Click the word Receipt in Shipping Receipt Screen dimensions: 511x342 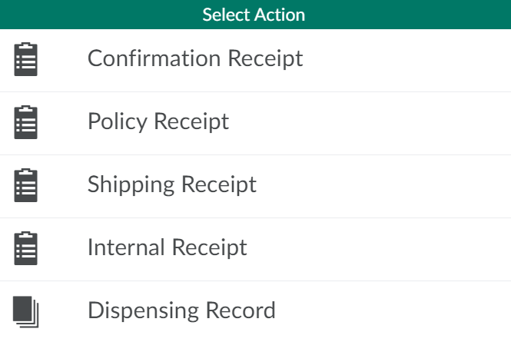click(219, 185)
